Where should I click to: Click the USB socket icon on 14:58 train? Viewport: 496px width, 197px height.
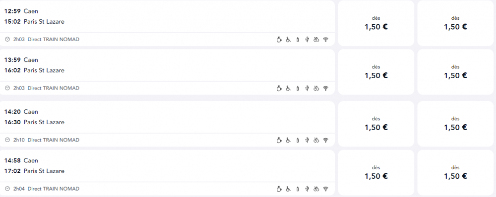tap(307, 189)
